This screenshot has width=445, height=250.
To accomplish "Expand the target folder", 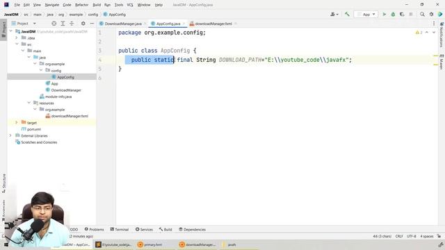I will [x=17, y=122].
